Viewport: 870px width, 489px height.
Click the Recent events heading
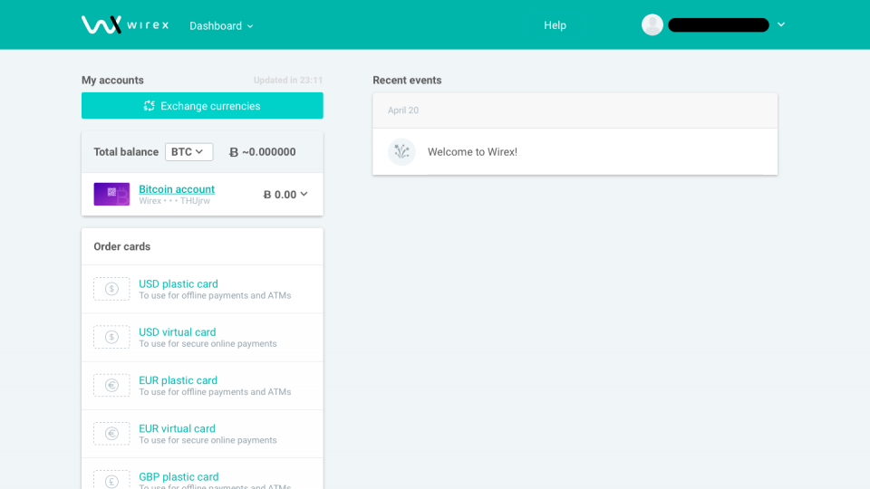tap(407, 81)
